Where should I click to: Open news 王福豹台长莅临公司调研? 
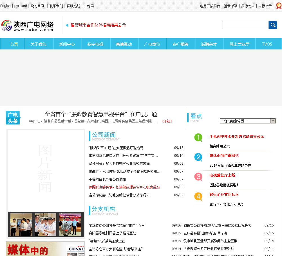pos(108,179)
